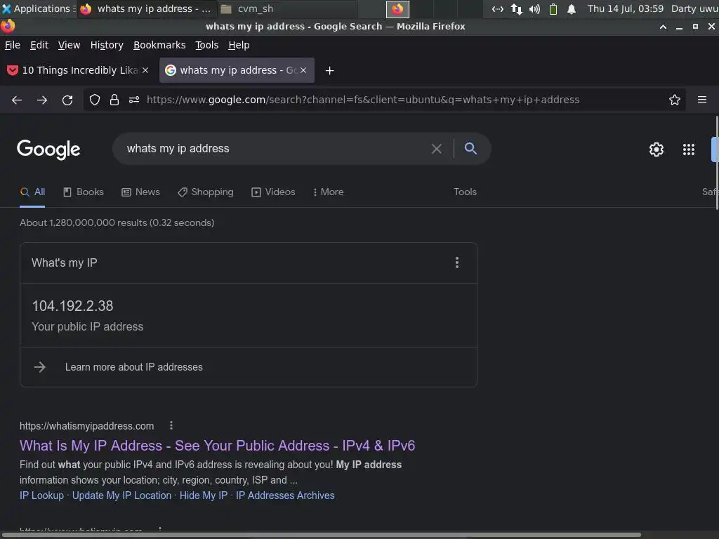Open a new tab with plus button
Screen dimensions: 719x539
329,71
